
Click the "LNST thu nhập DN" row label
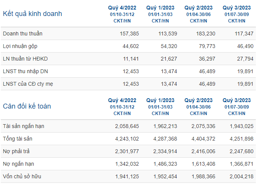[26, 72]
